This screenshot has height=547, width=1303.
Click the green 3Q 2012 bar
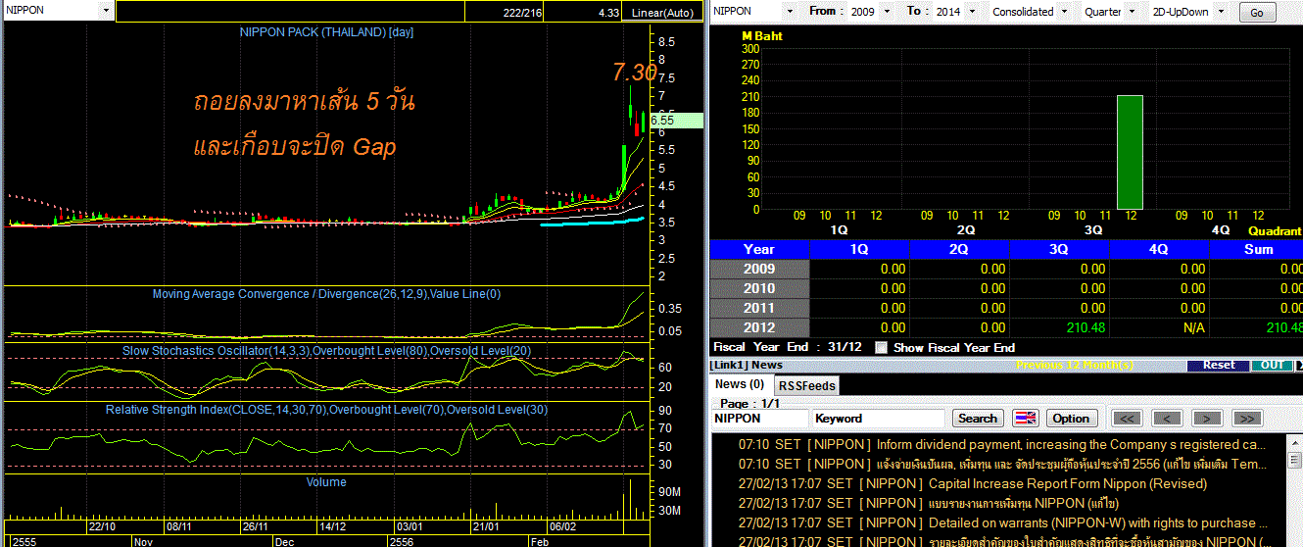(x=1130, y=152)
